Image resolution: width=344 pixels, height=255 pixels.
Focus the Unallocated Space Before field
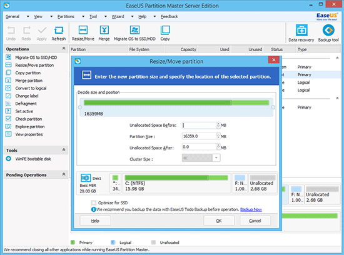click(x=200, y=125)
